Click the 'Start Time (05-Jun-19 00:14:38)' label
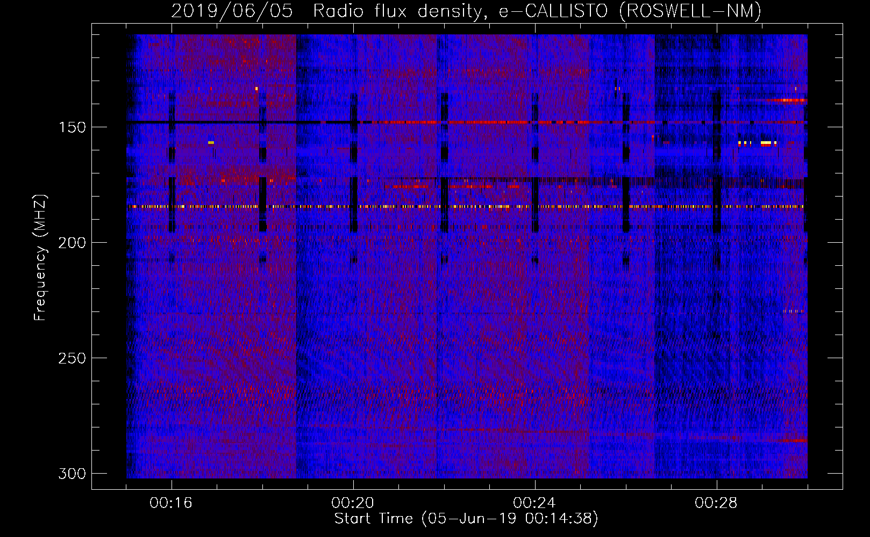 (466, 519)
